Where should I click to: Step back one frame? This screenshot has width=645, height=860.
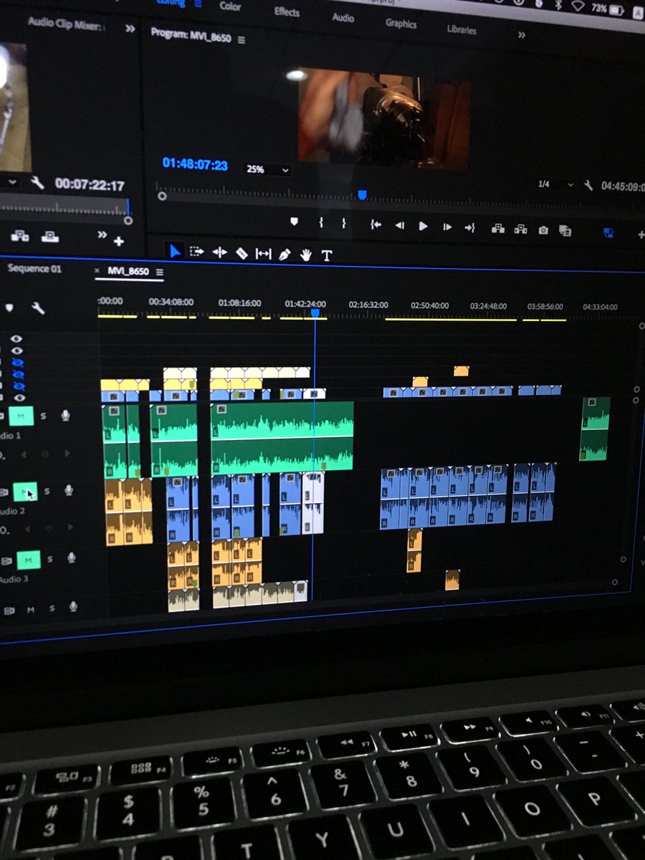[x=399, y=226]
